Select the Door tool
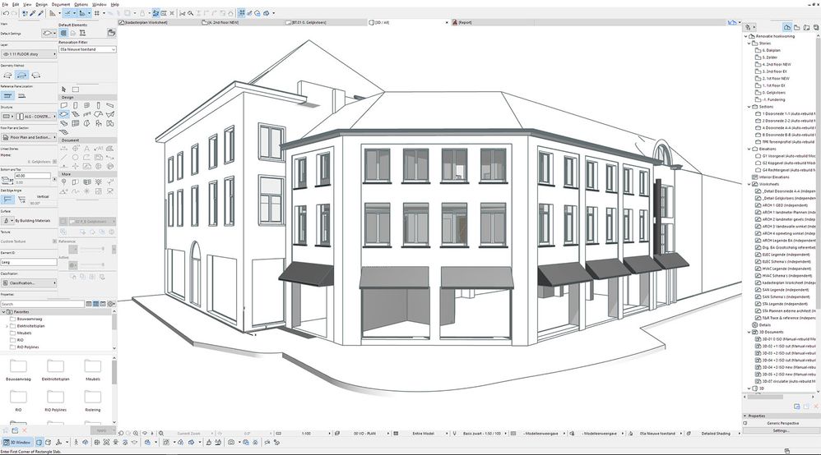Image resolution: width=821 pixels, height=455 pixels. (76, 106)
